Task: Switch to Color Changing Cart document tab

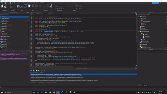Action: (x=37, y=13)
